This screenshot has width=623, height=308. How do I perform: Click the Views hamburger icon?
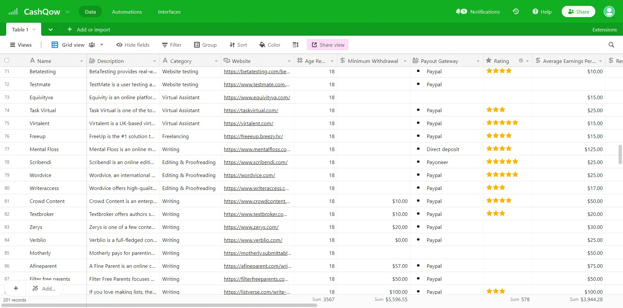tap(13, 45)
